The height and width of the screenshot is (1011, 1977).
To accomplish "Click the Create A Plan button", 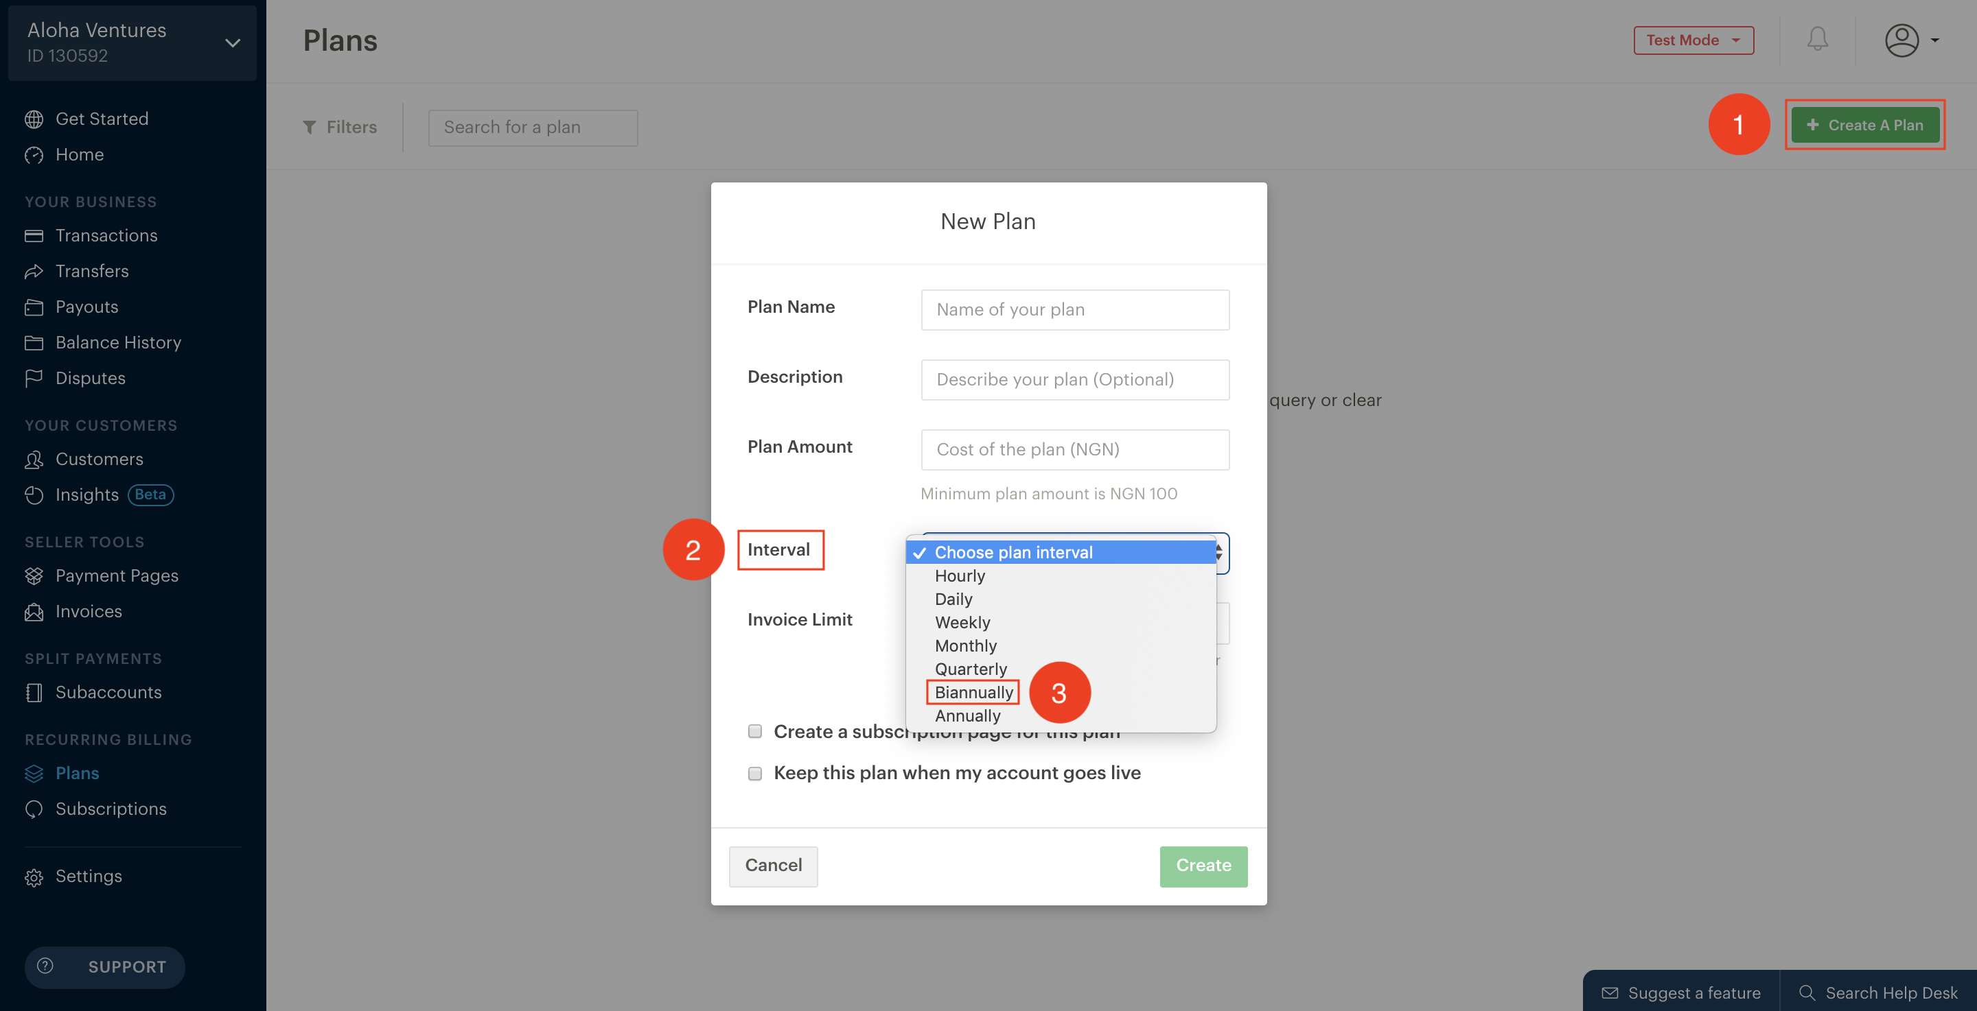I will pyautogui.click(x=1865, y=125).
